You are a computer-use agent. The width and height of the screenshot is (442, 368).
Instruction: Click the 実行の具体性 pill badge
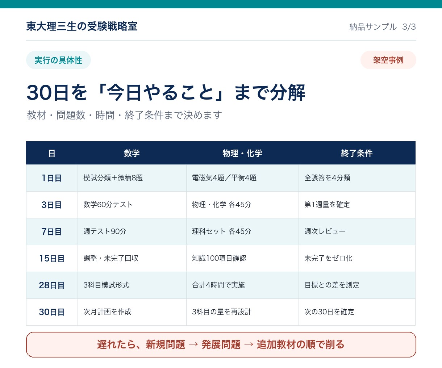pyautogui.click(x=58, y=60)
